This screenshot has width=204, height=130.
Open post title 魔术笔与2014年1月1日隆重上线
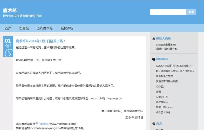click(40, 41)
